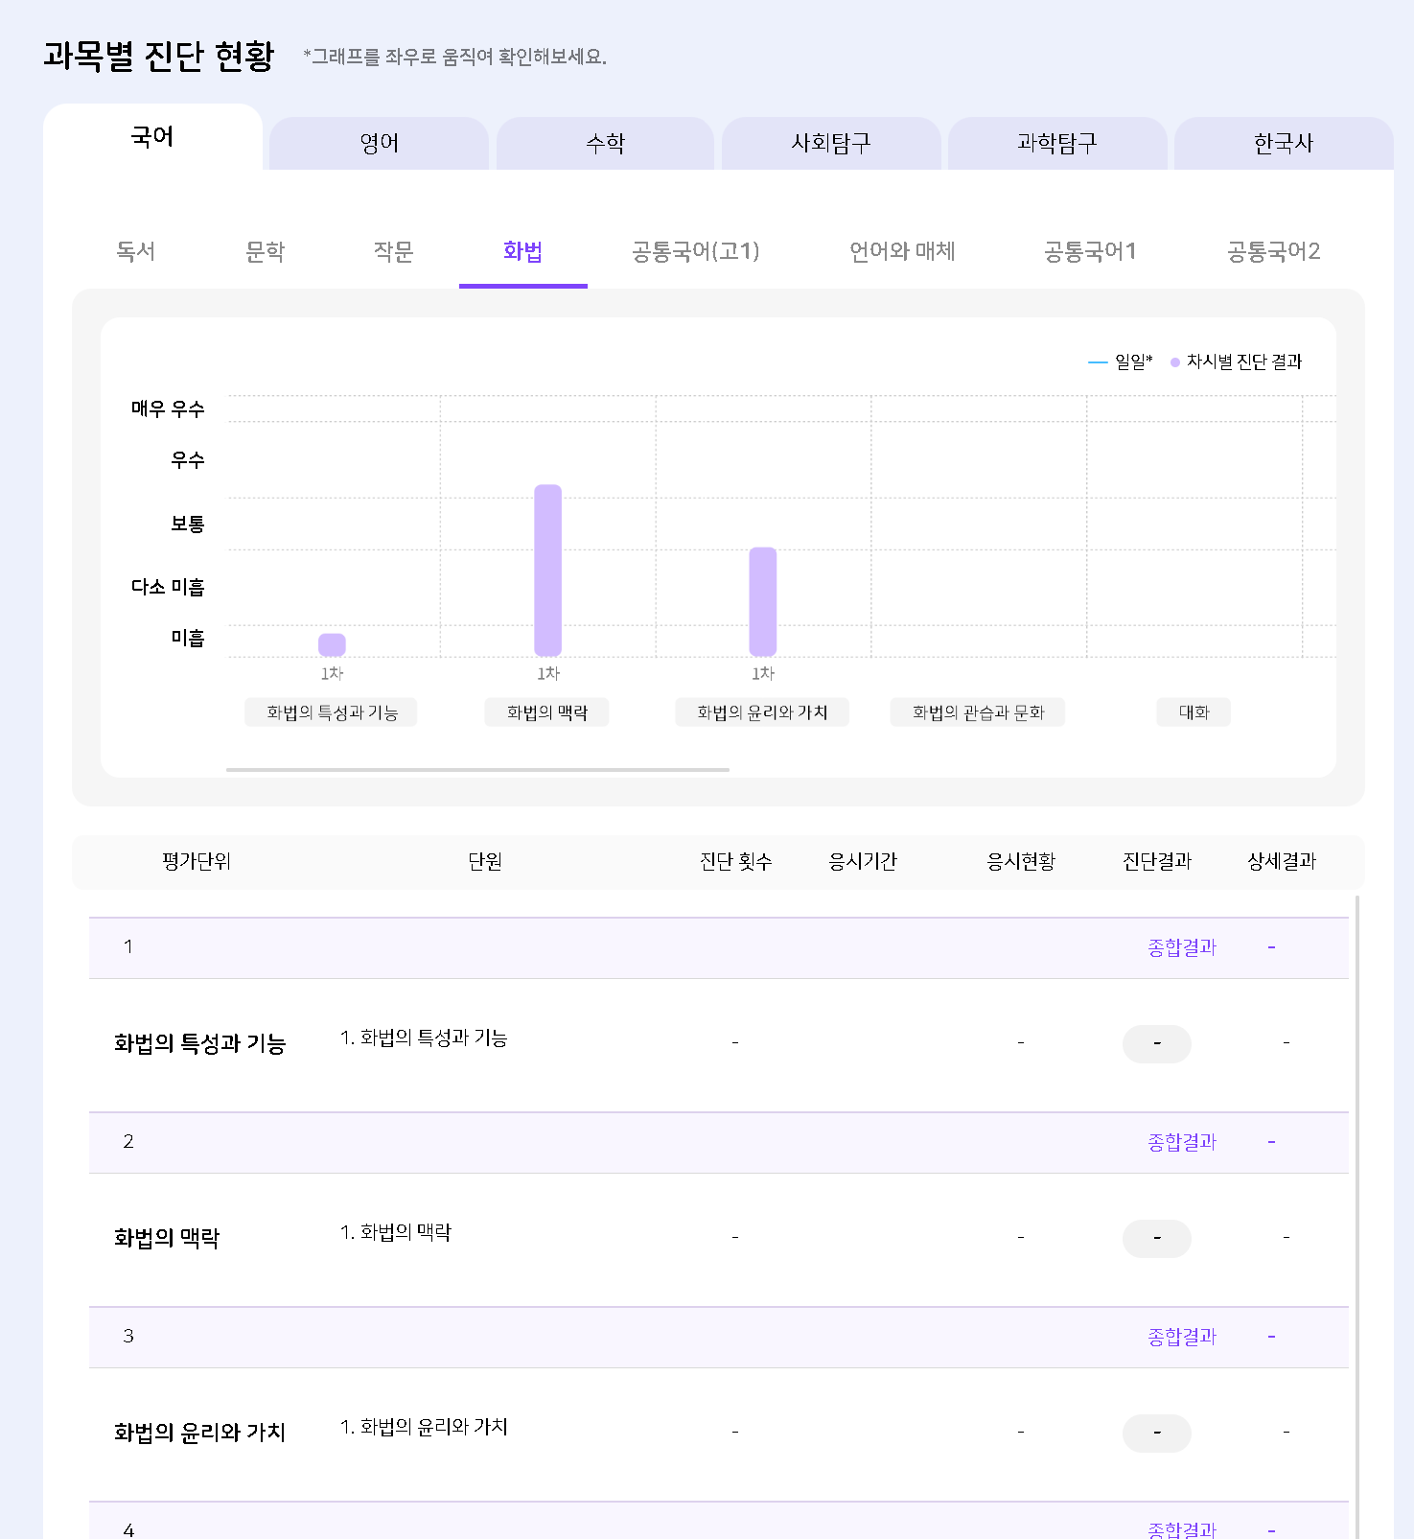Click the 대화 chart label
This screenshot has height=1539, width=1414.
1194,712
